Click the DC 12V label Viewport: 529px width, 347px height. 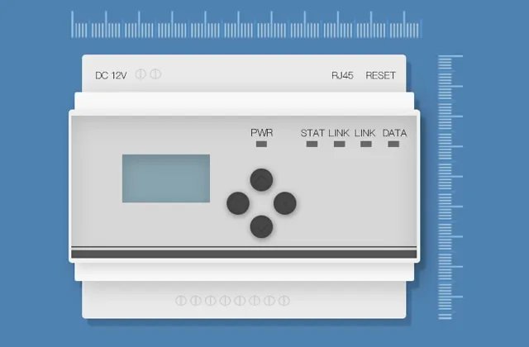pos(110,75)
